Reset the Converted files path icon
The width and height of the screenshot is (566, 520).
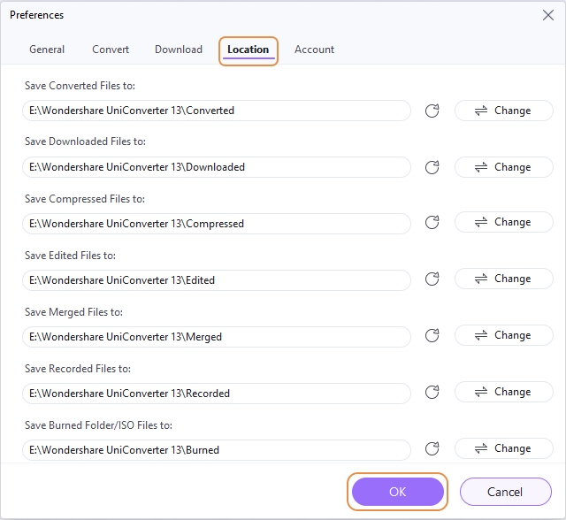(x=432, y=111)
